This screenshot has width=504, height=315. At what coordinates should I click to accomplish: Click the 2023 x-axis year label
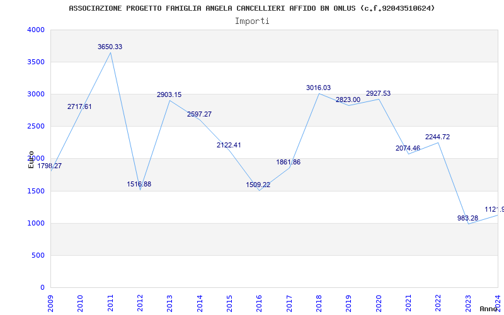[x=468, y=303]
